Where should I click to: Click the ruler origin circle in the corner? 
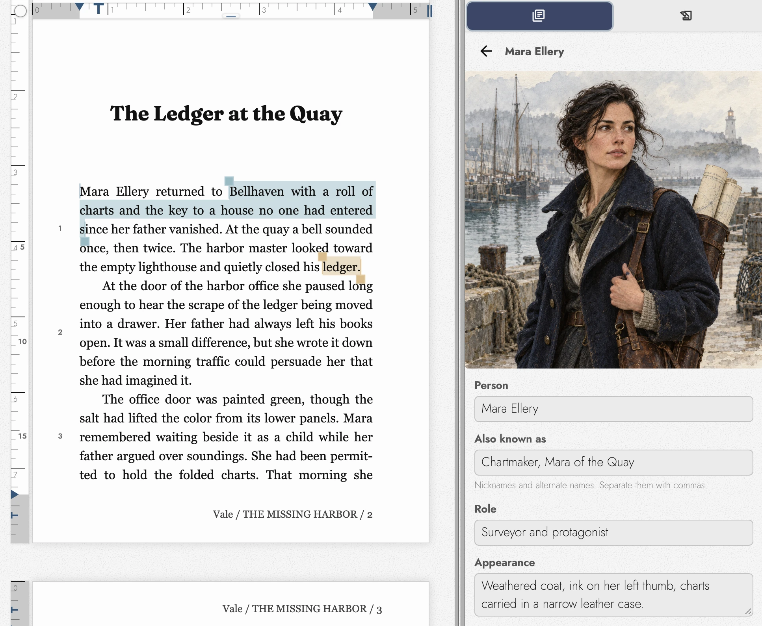[x=20, y=11]
